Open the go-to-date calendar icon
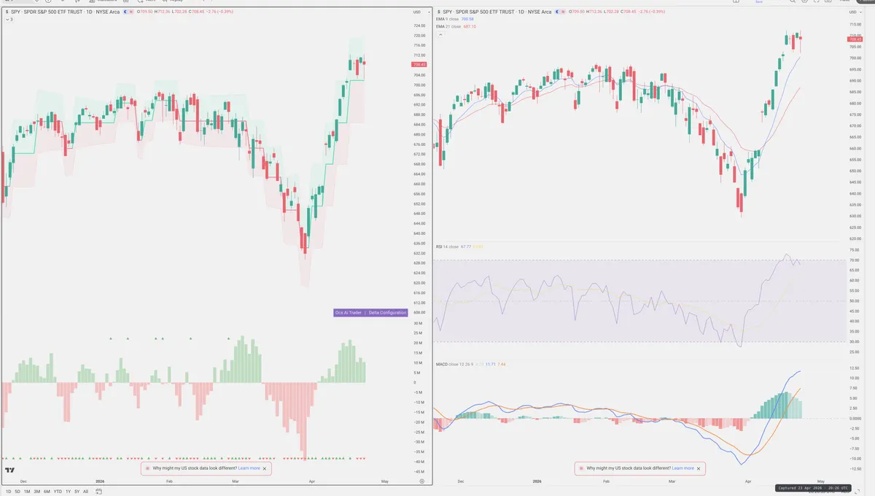Image resolution: width=875 pixels, height=496 pixels. pyautogui.click(x=98, y=492)
